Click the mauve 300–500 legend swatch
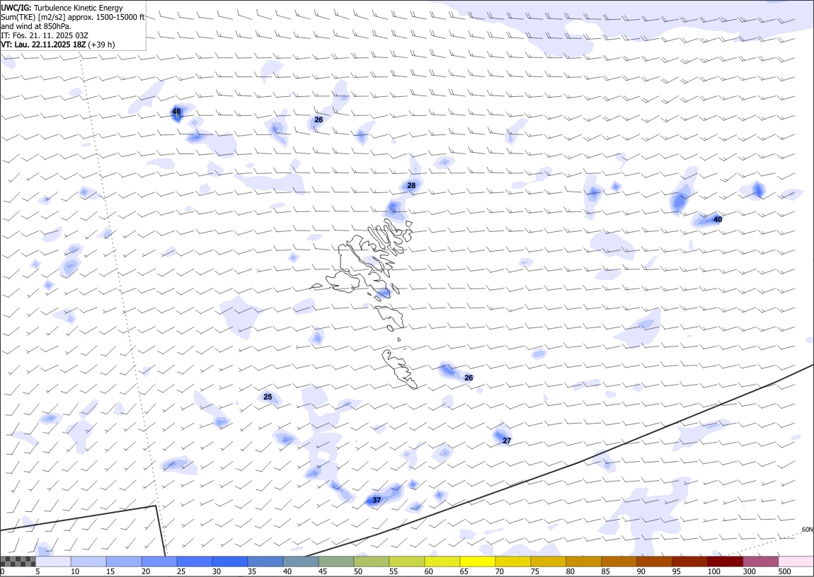The width and height of the screenshot is (814, 577). (760, 561)
